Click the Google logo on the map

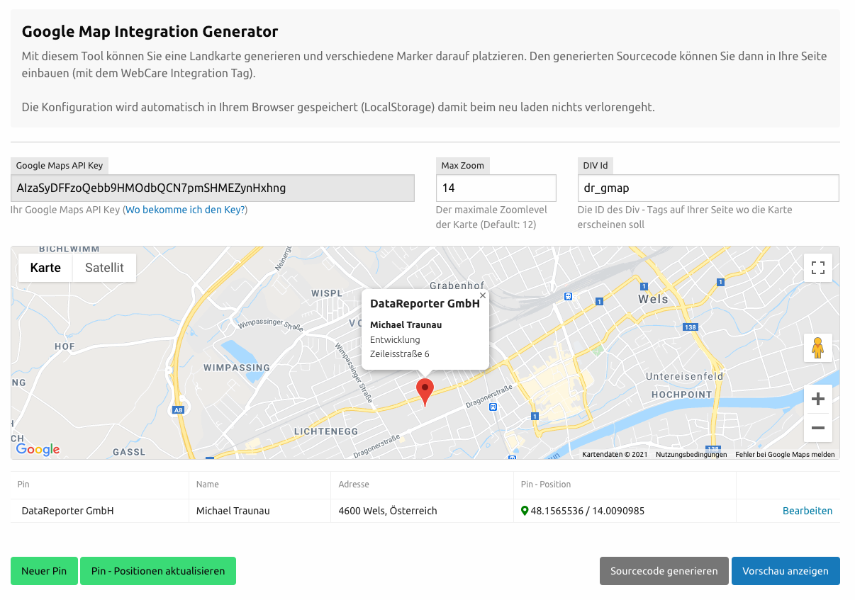36,448
